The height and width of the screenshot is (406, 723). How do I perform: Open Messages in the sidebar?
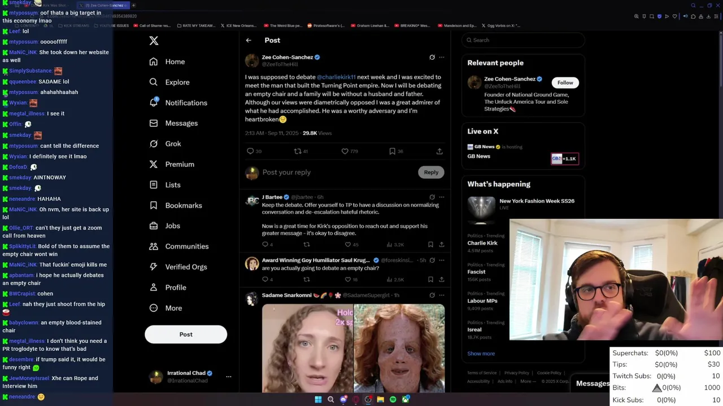173,123
